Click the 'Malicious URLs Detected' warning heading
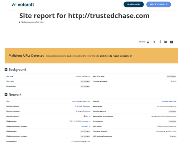179x144 pixels. [26, 56]
